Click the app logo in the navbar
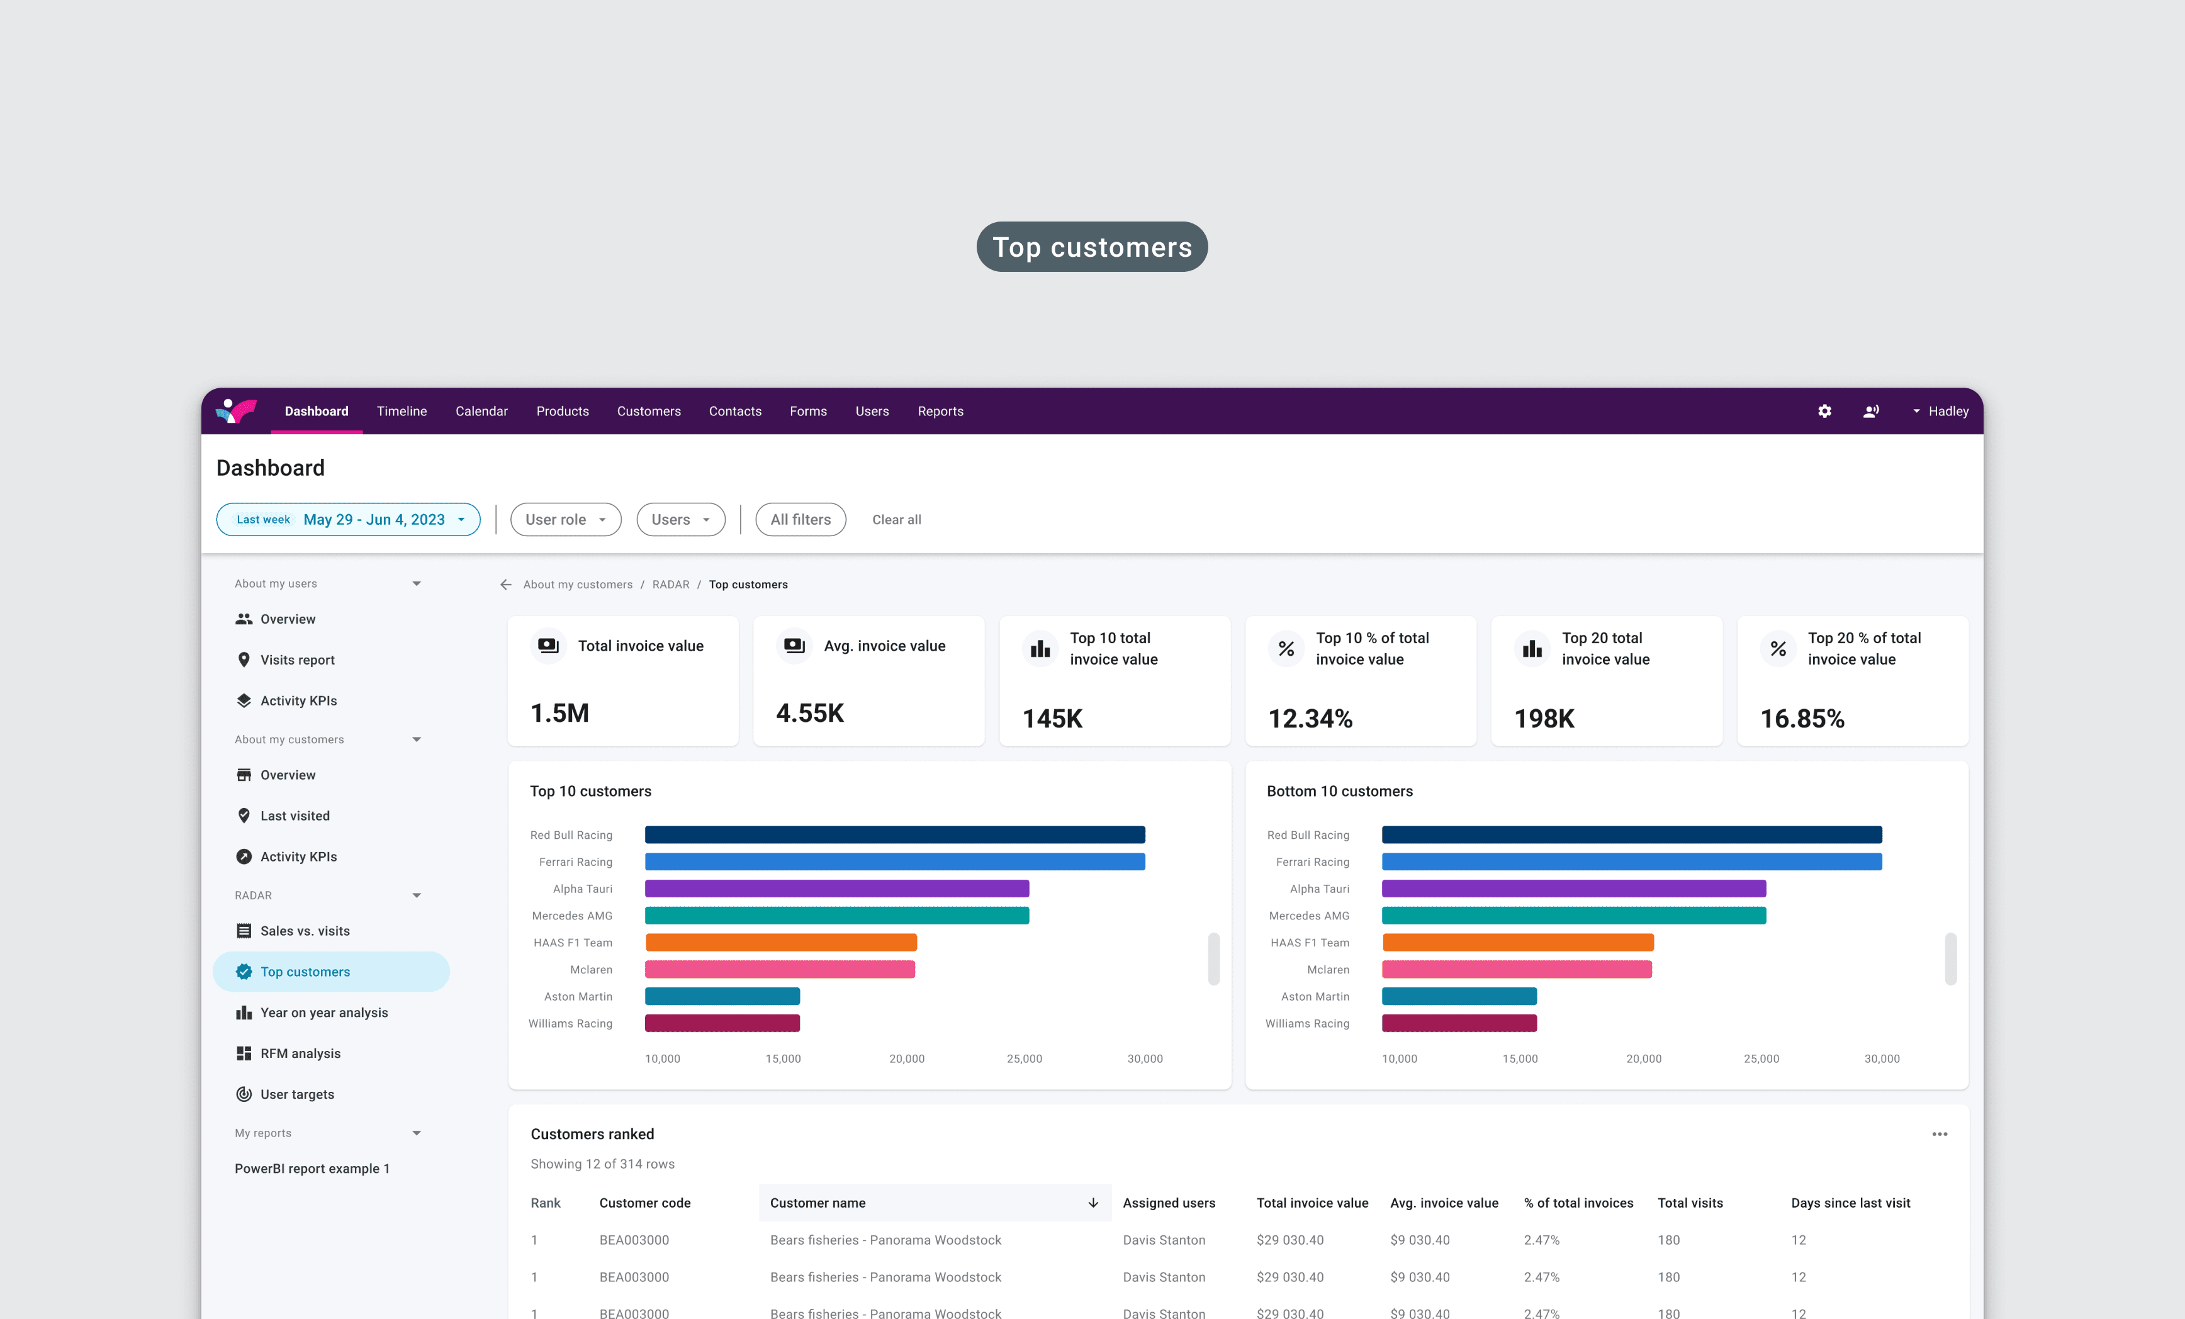Screen dimensions: 2185x1319 [x=236, y=411]
